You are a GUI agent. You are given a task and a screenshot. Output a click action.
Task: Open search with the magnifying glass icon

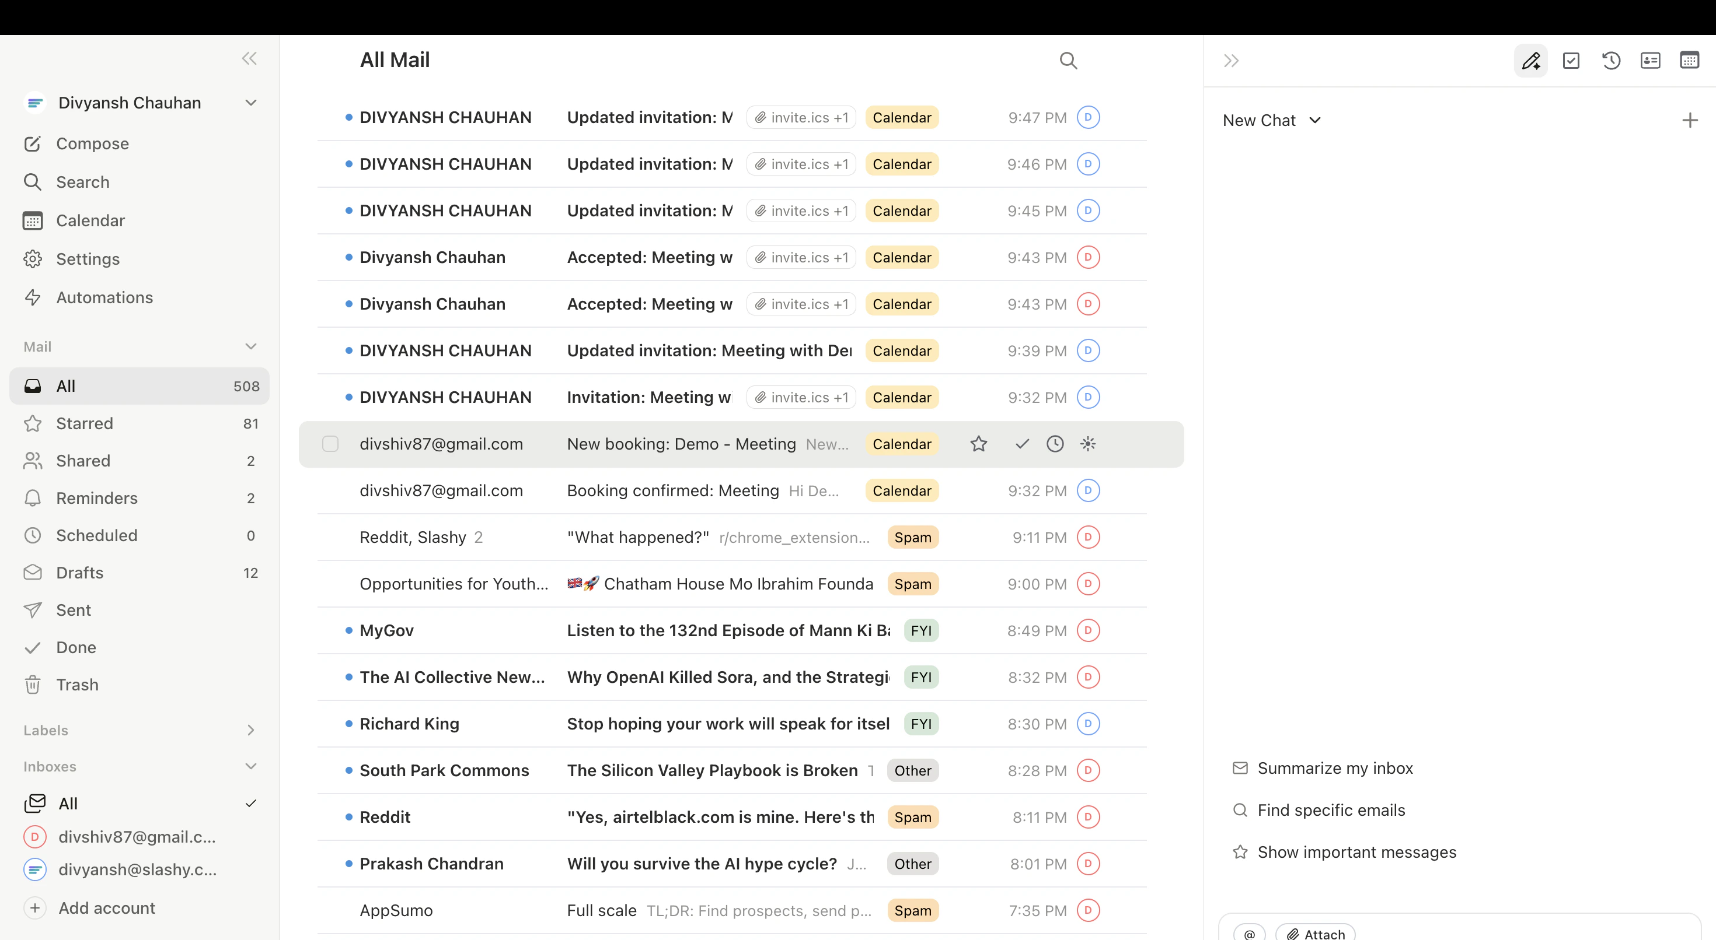click(x=1069, y=60)
